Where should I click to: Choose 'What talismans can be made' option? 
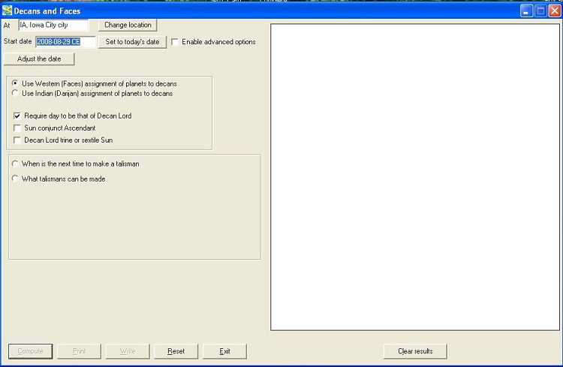(15, 179)
